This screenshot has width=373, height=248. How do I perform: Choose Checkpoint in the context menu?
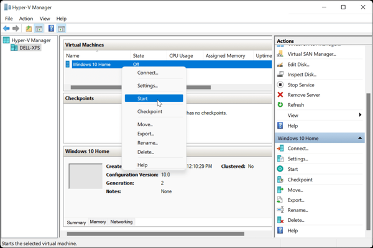click(154, 111)
